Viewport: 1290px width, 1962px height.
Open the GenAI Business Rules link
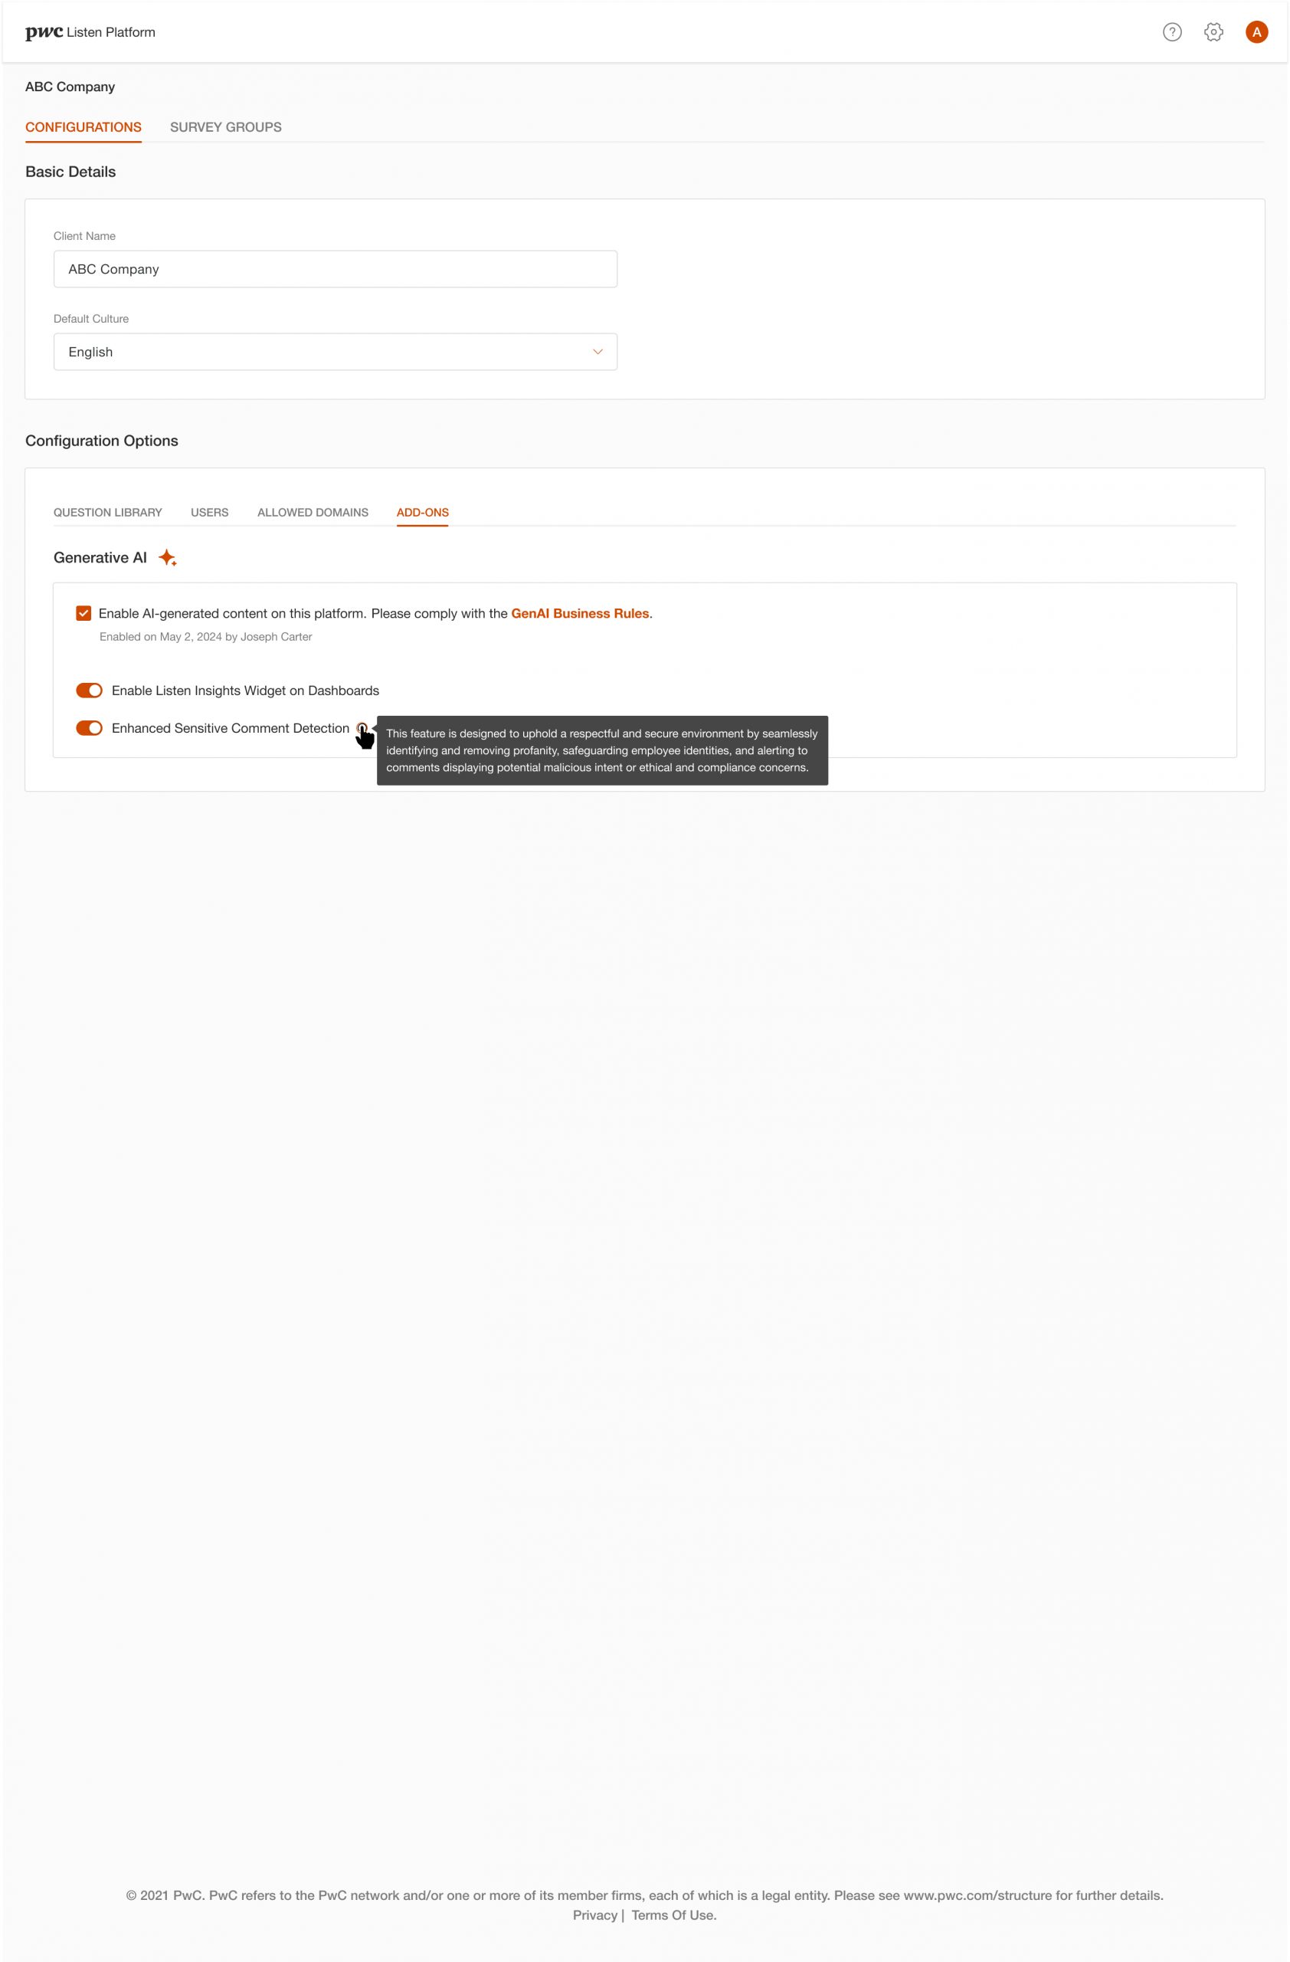coord(580,613)
